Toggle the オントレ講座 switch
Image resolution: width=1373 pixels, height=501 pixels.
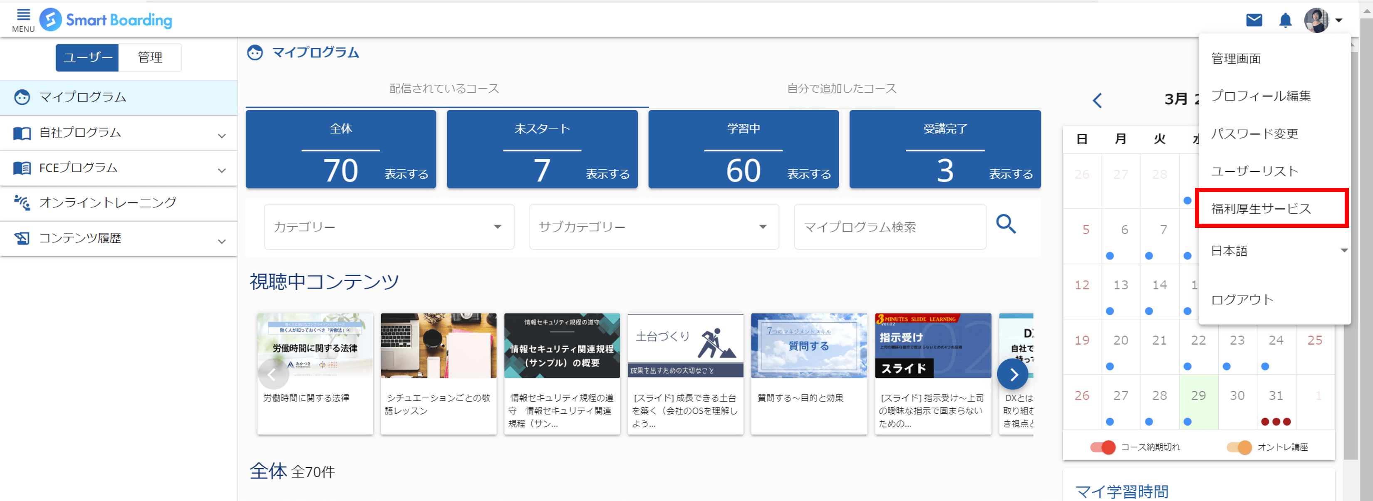pyautogui.click(x=1239, y=447)
